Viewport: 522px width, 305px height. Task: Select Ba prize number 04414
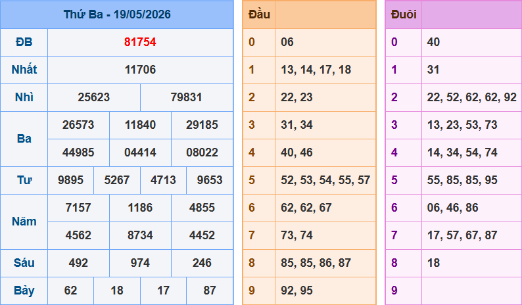(140, 152)
